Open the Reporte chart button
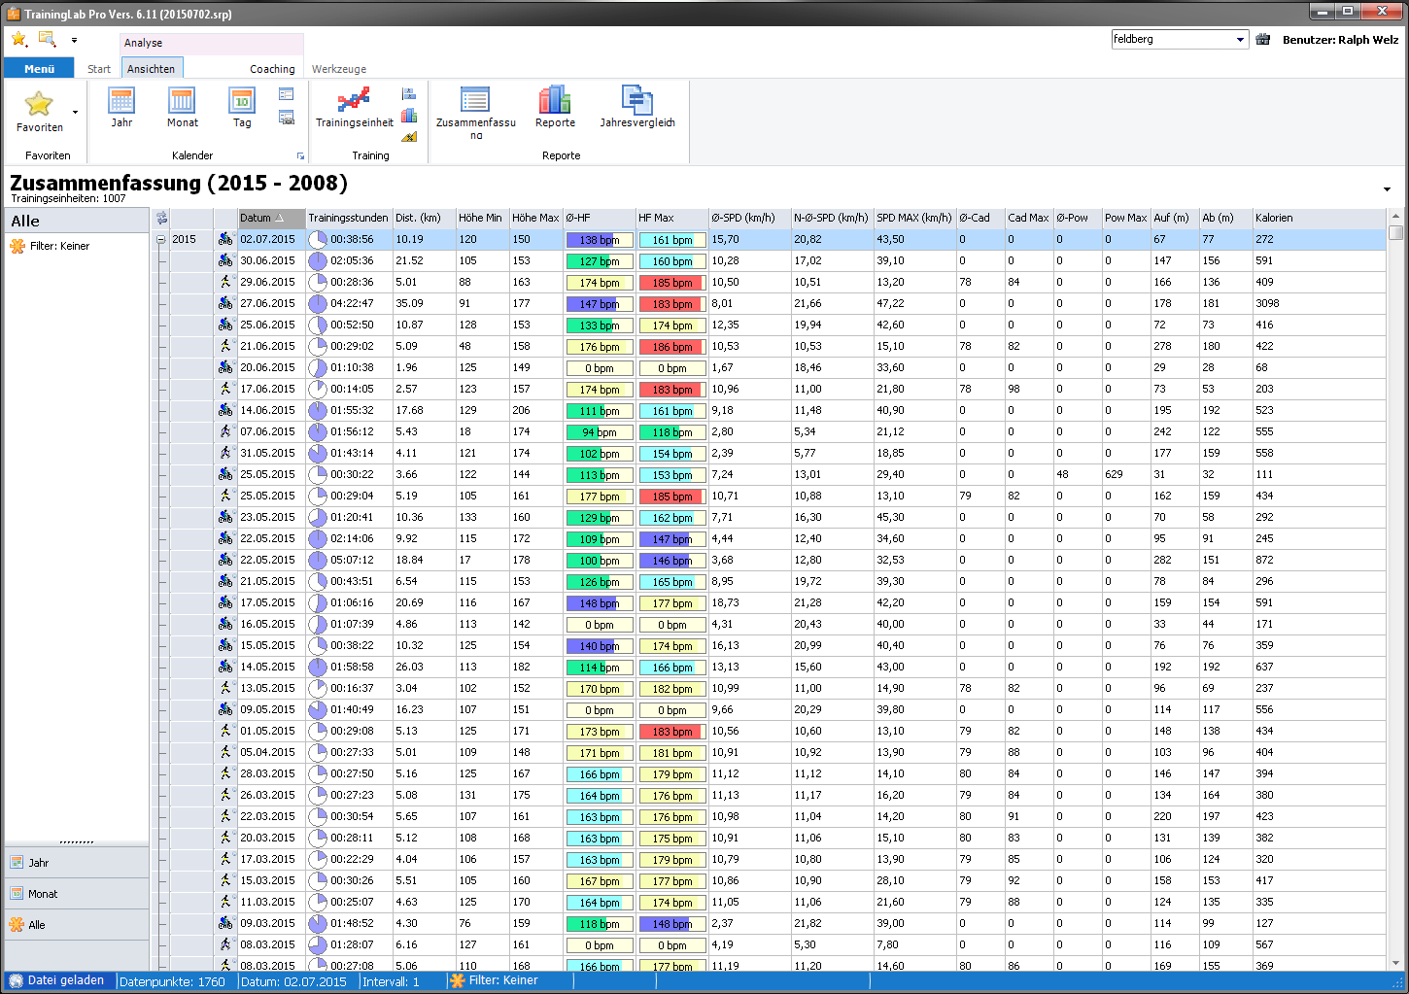This screenshot has width=1409, height=994. [555, 108]
